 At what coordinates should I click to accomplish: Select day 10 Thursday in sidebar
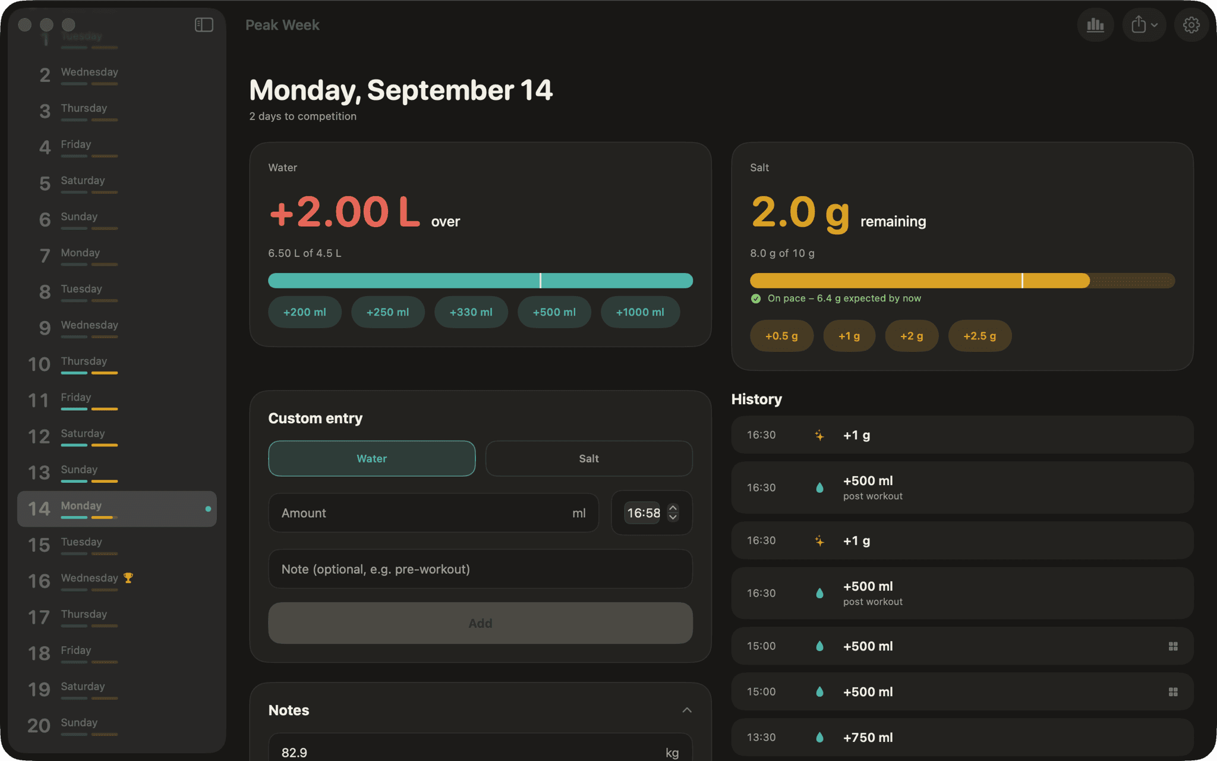[x=117, y=364]
